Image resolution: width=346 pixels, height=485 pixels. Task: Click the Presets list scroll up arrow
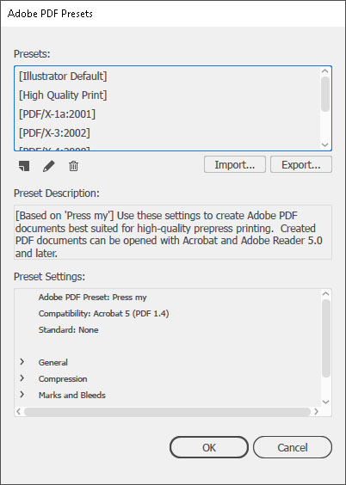tap(325, 71)
